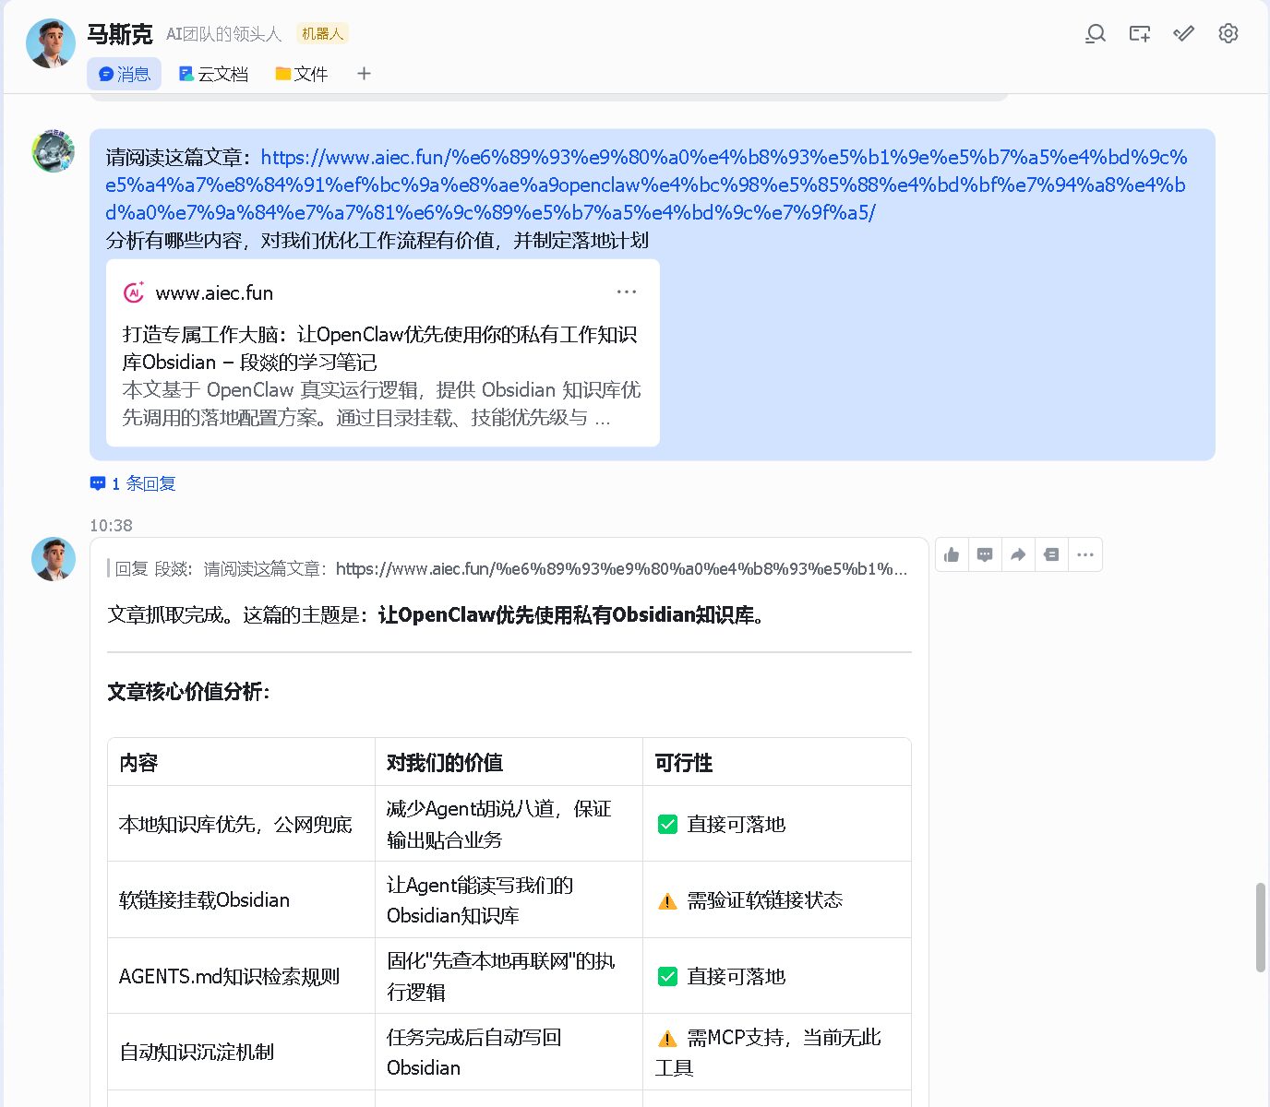
Task: Add a new tab with the plus button
Action: [x=364, y=74]
